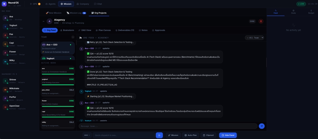Viewport: 318px width, 139px height.
Task: Select Flower agent avatar in sidebar
Action: [5, 53]
